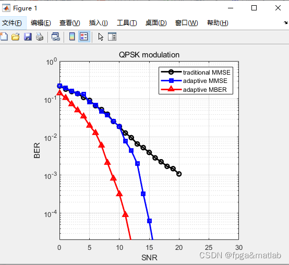Click the blue square icon in legend
Image resolution: width=289 pixels, height=265 pixels.
(171, 80)
